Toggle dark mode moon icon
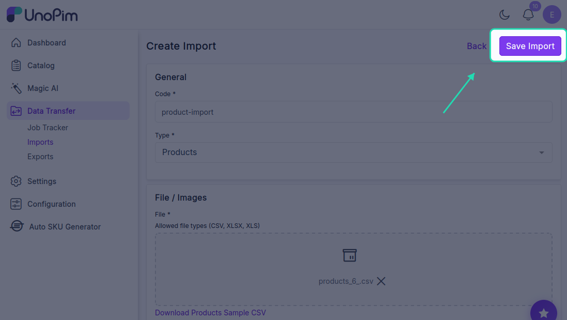 (505, 15)
